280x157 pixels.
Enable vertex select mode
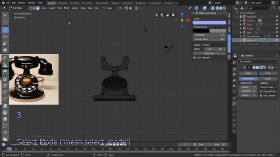pos(31,8)
